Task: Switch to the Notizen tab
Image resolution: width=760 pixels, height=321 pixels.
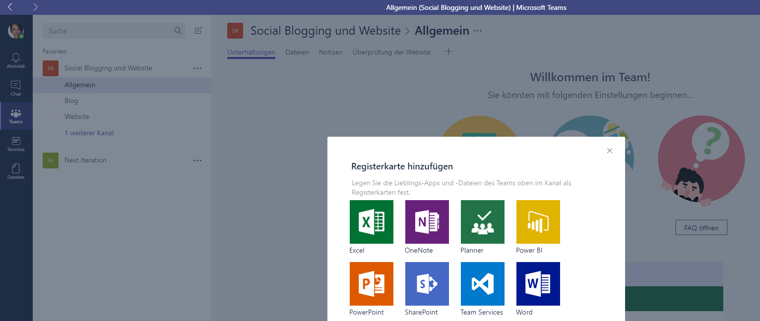Action: 331,52
